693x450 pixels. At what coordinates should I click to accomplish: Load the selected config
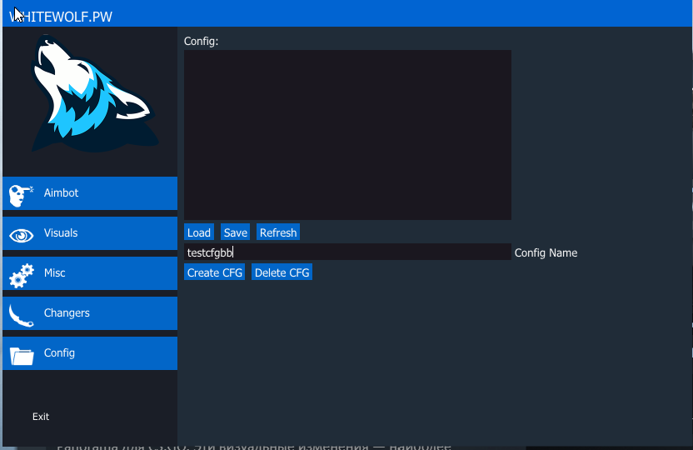[x=199, y=232]
